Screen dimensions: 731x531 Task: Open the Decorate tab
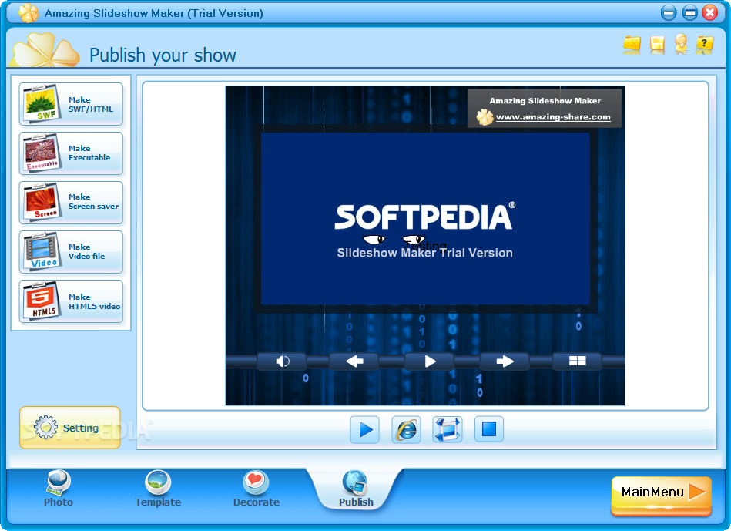click(x=256, y=489)
